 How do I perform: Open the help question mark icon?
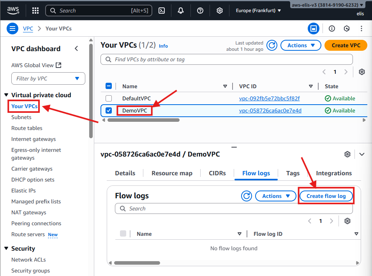(x=200, y=11)
